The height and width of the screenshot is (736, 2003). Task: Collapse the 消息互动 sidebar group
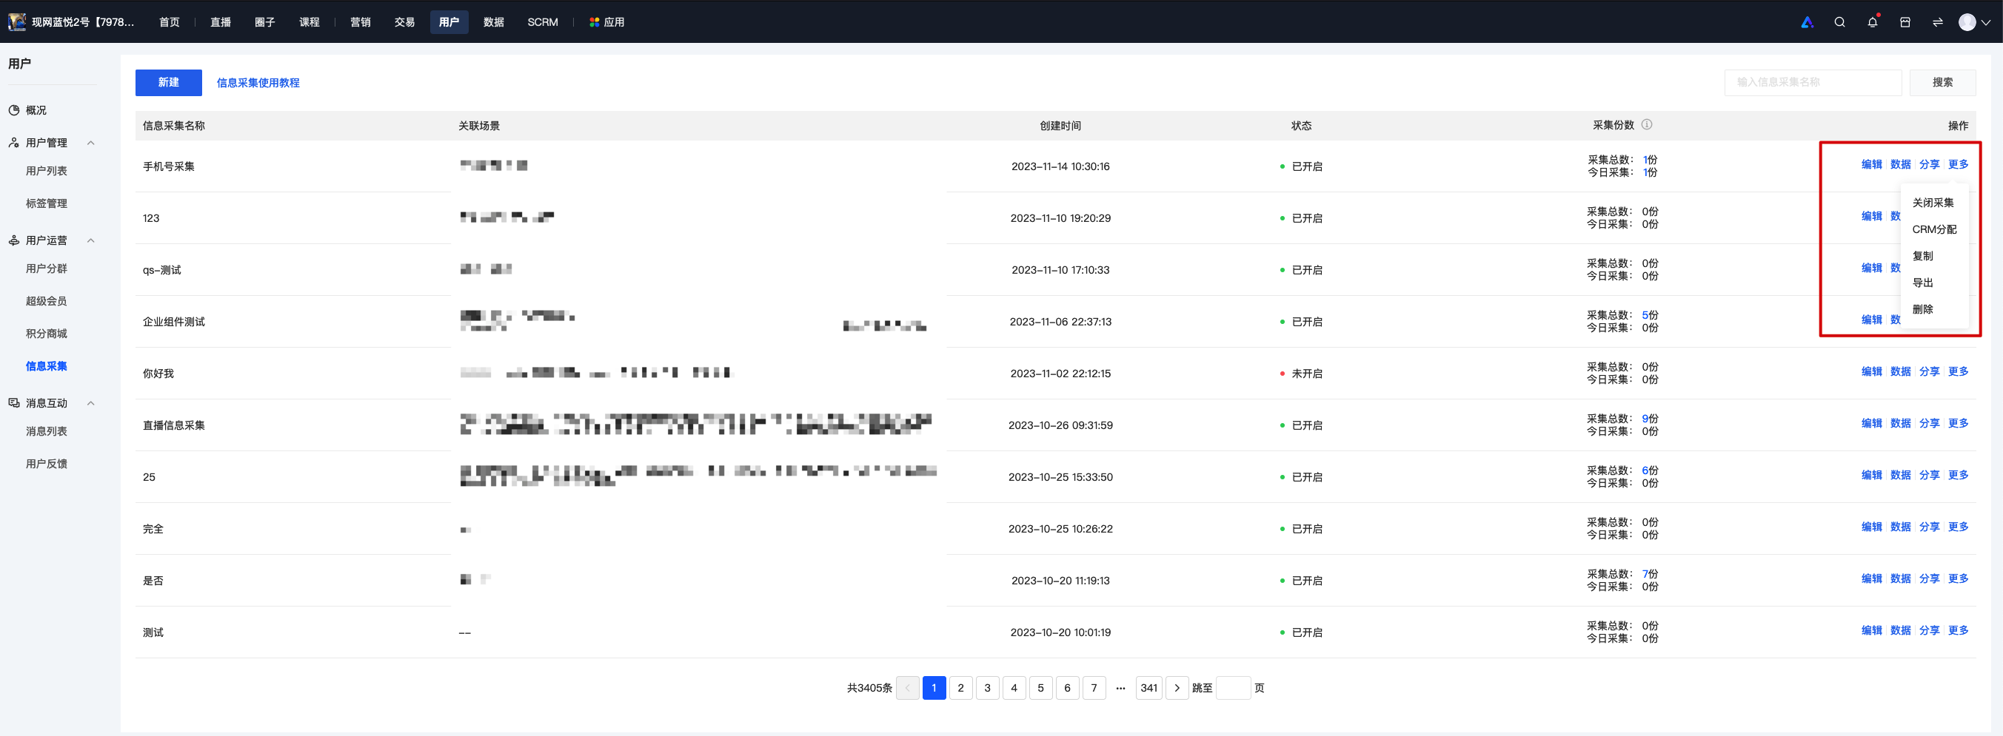tap(91, 403)
